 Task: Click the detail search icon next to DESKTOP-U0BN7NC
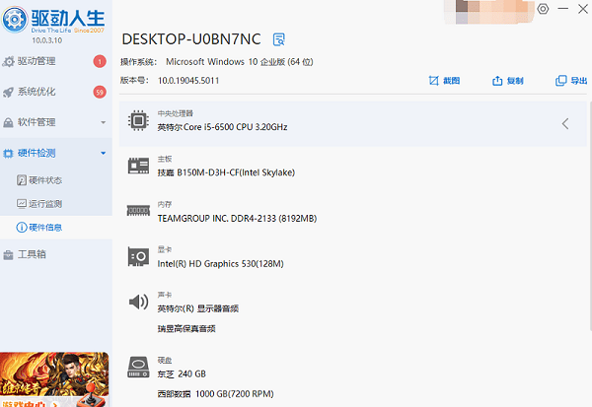[x=278, y=39]
